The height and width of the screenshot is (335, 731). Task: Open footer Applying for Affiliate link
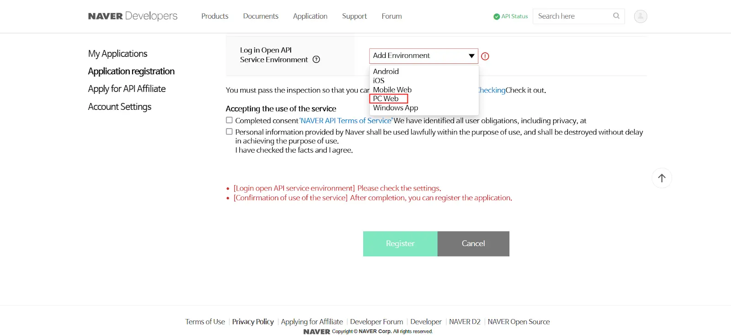pyautogui.click(x=312, y=322)
